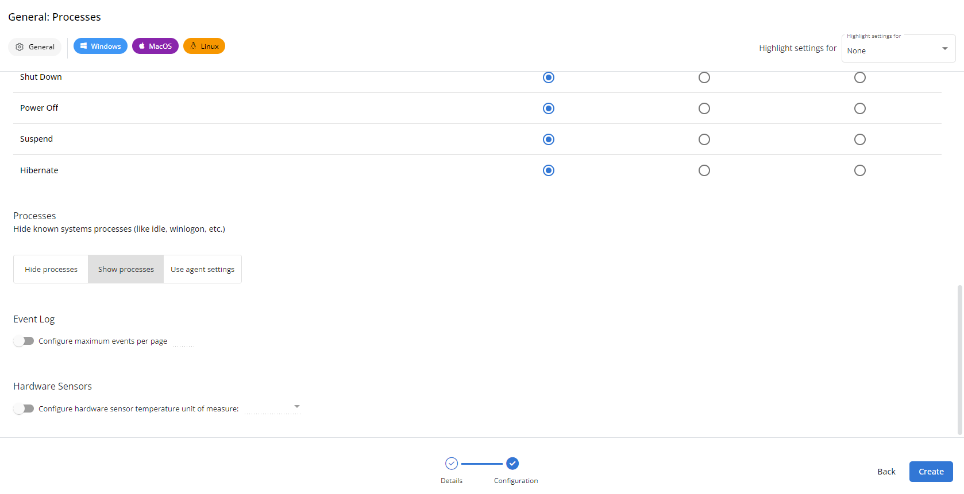Select the middle radio option for Shut Down
The height and width of the screenshot is (494, 964).
point(704,77)
